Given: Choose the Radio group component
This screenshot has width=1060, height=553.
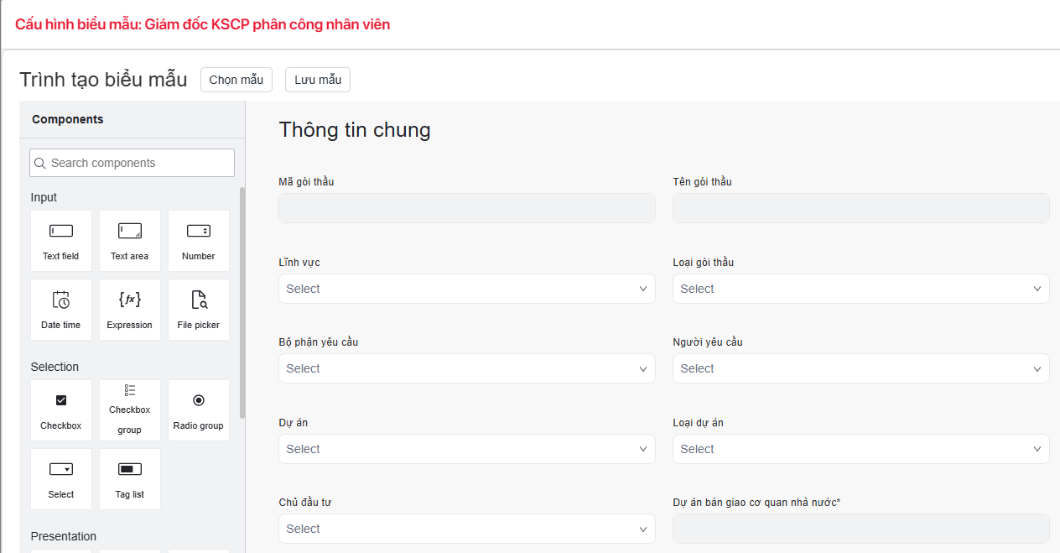Looking at the screenshot, I should coord(199,410).
